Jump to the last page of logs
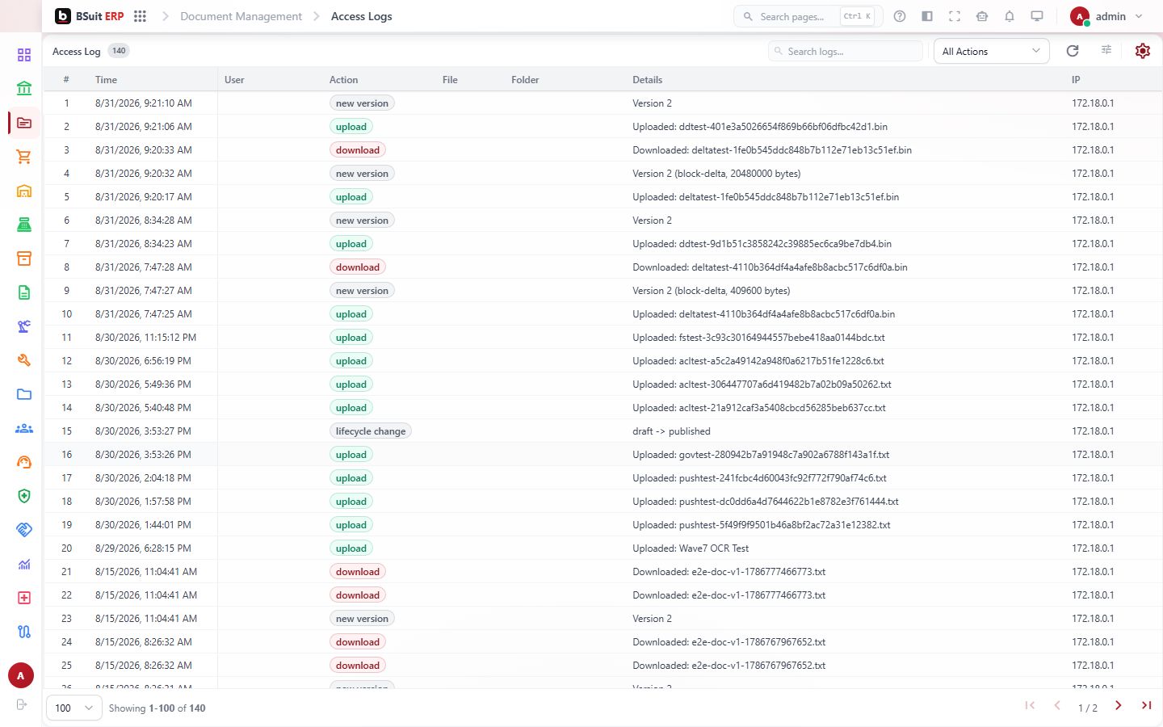 1146,705
